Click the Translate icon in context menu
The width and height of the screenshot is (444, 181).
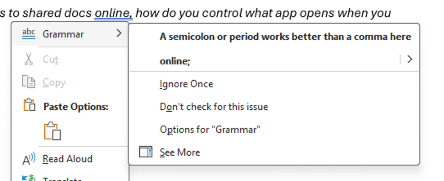pos(29,178)
